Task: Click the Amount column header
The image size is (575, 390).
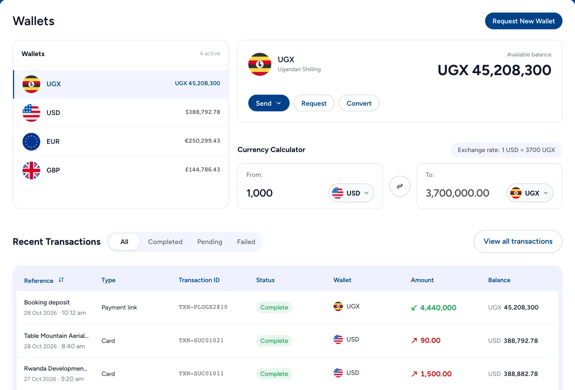Action: [x=422, y=280]
